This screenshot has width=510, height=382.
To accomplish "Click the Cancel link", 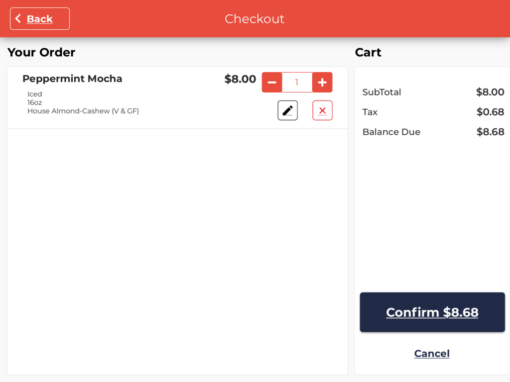I will coord(432,354).
